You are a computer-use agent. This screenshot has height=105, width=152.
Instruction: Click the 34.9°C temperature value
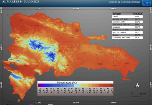(x=138, y=35)
